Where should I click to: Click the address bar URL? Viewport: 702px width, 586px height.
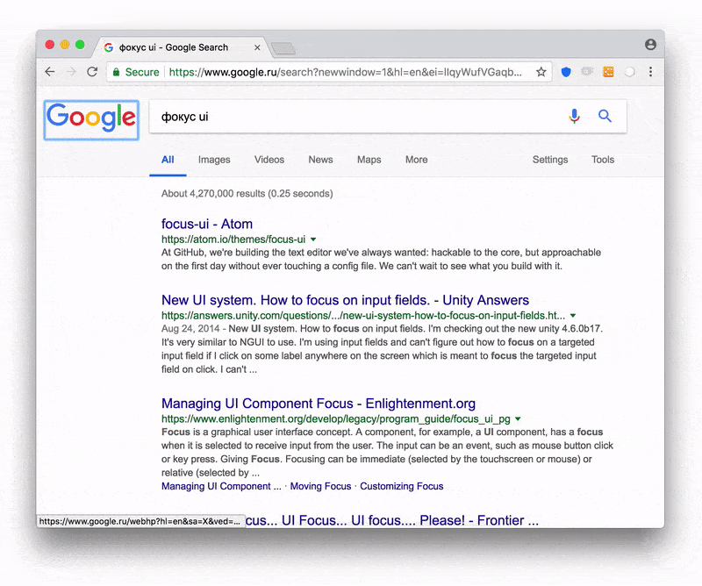click(x=345, y=72)
